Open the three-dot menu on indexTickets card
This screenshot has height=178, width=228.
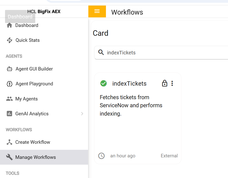(172, 83)
